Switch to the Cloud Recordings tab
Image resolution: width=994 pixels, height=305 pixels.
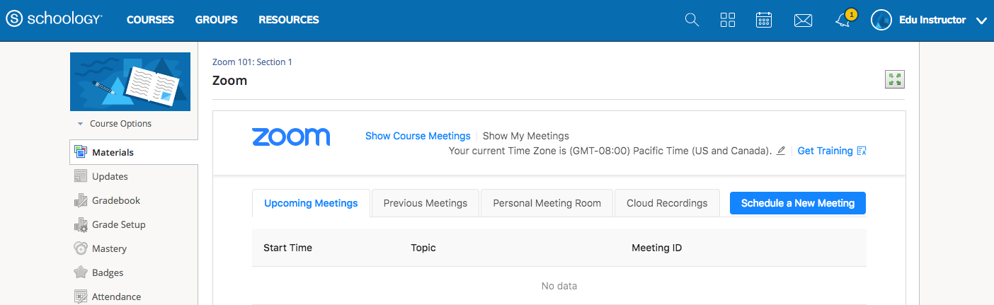(667, 203)
